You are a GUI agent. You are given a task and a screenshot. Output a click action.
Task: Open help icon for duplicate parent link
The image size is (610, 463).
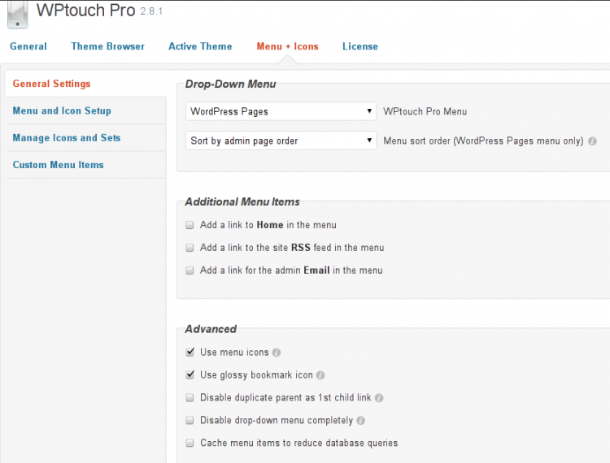pyautogui.click(x=379, y=398)
